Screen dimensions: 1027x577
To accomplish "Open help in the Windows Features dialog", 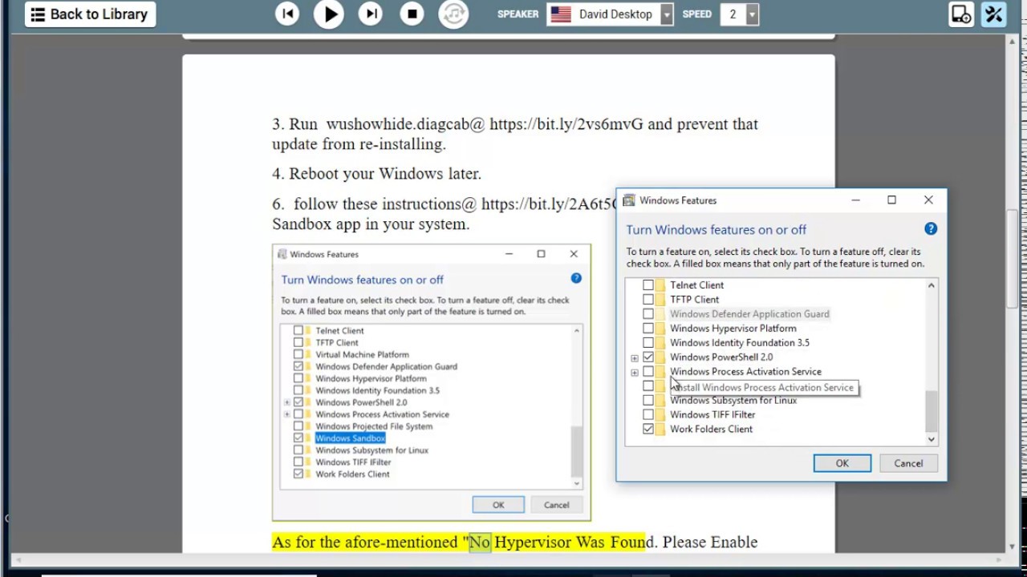I will [x=931, y=229].
